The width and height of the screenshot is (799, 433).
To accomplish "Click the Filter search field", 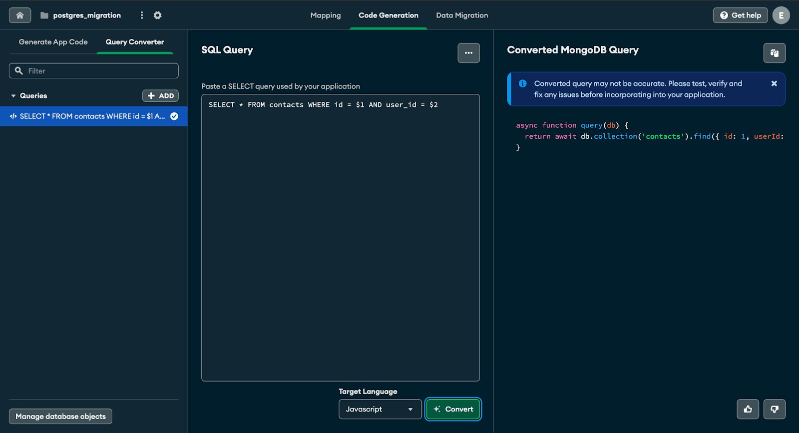I will 94,71.
